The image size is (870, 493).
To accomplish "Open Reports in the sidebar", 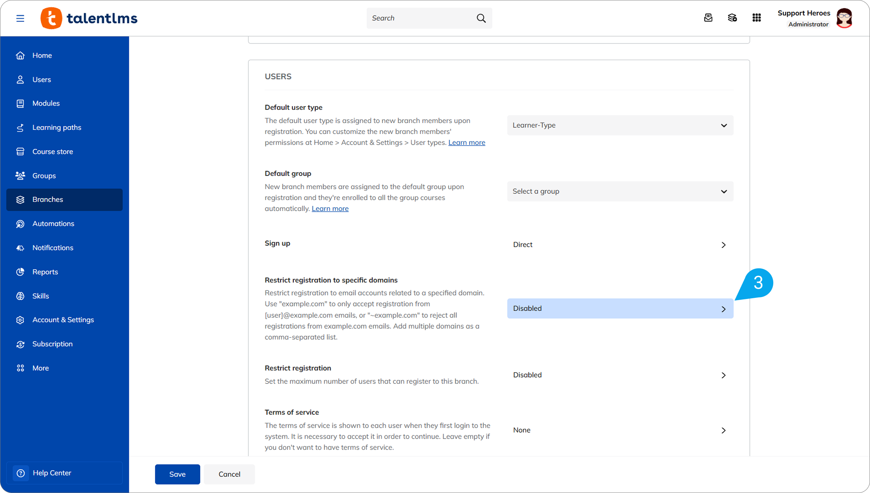I will click(65, 272).
